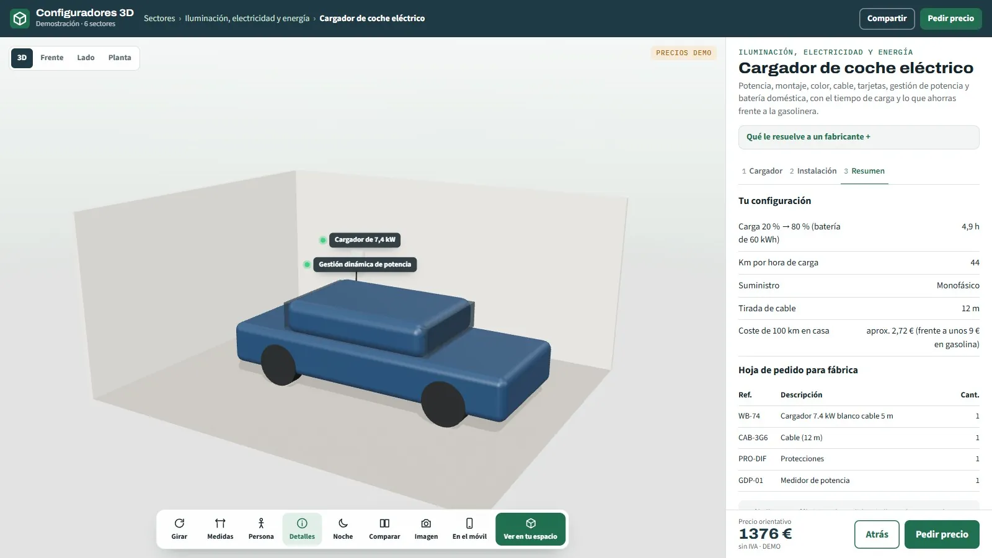Click the 'PRO-DIF' reference cell
The height and width of the screenshot is (558, 992).
click(x=752, y=459)
